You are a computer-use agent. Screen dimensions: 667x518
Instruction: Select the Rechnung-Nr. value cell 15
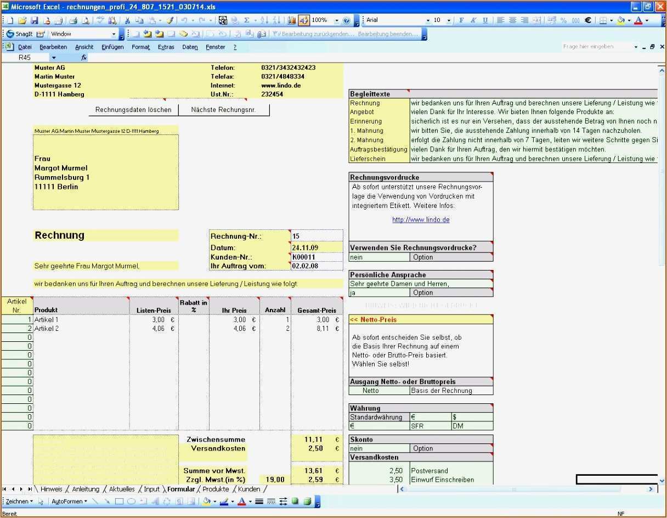317,236
